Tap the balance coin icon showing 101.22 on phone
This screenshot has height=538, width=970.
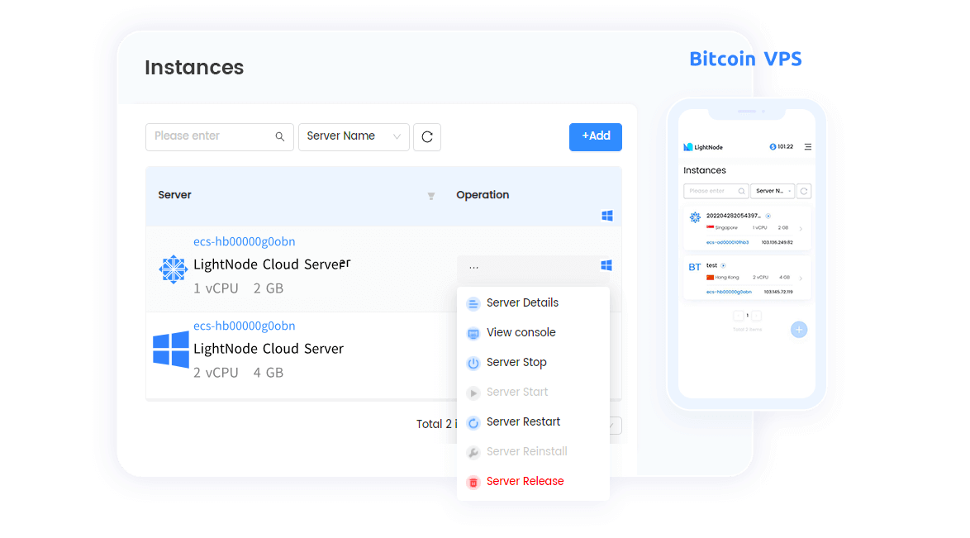point(773,147)
